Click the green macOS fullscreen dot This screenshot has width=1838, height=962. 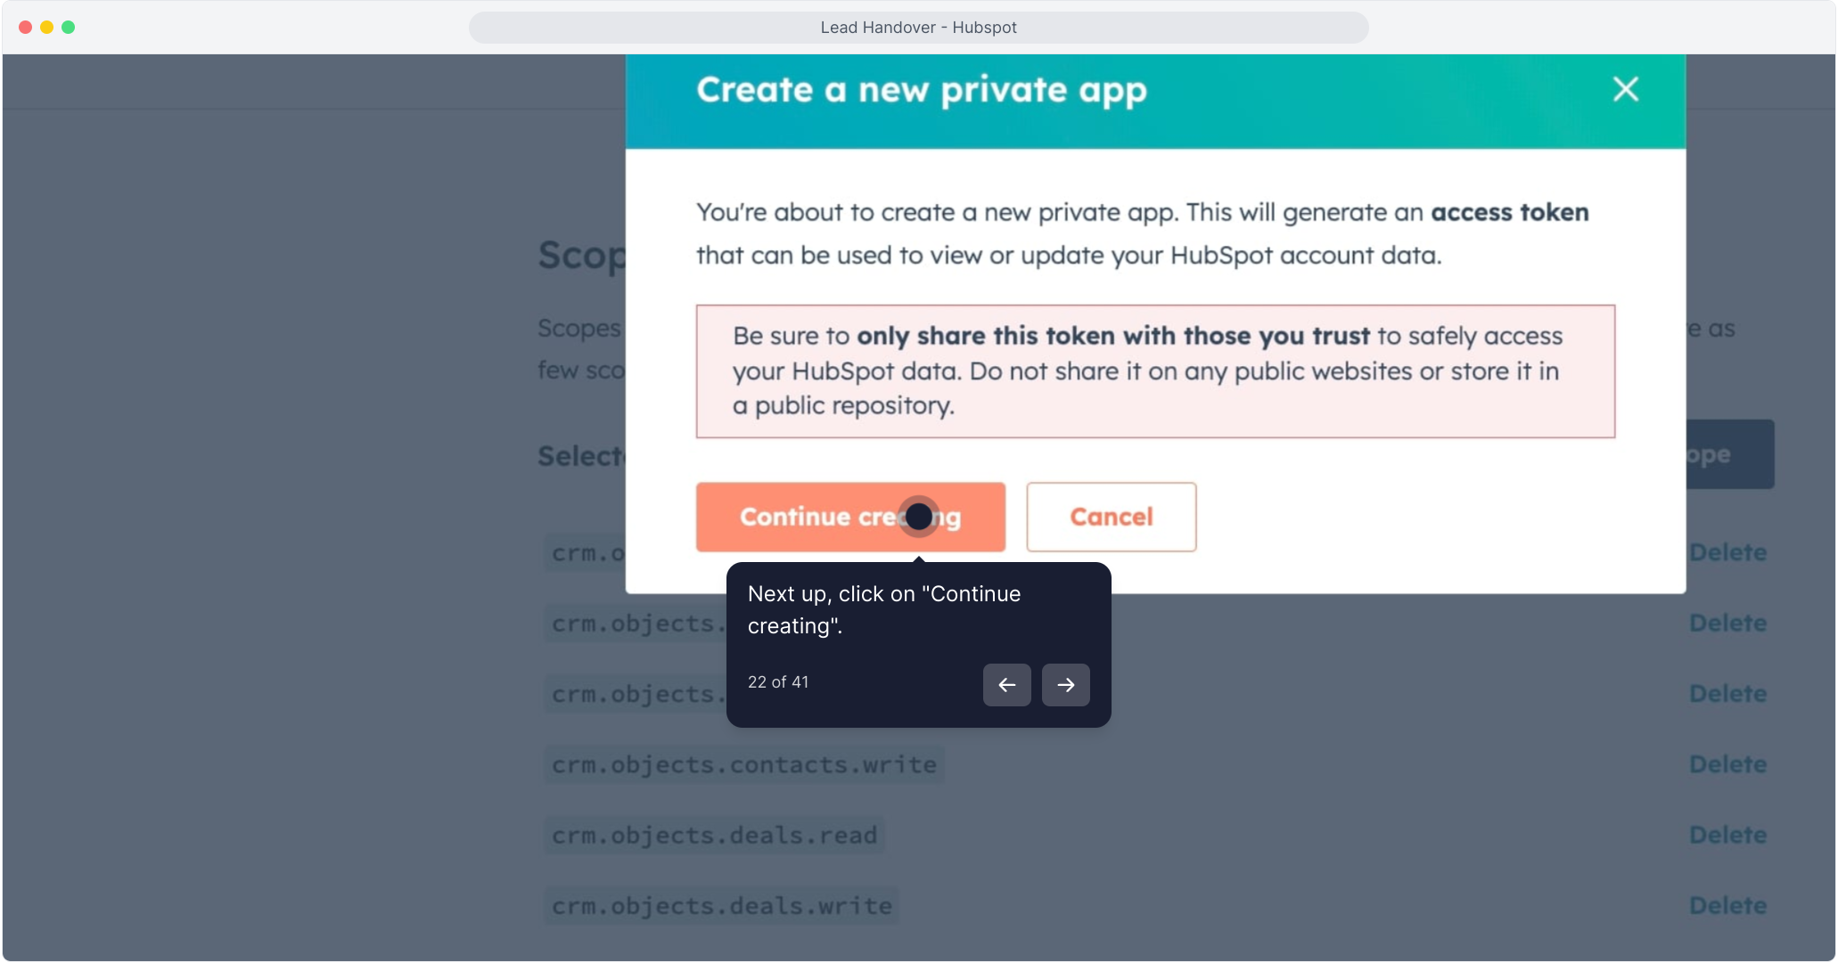tap(68, 28)
